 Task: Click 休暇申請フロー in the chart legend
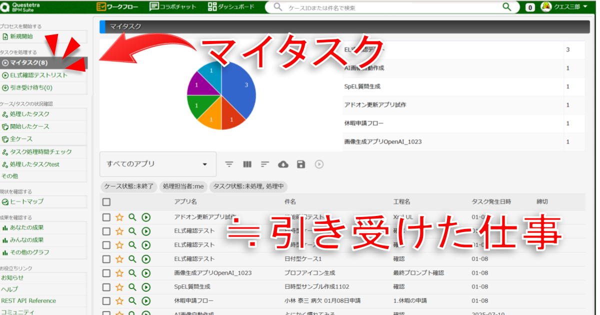pos(364,123)
